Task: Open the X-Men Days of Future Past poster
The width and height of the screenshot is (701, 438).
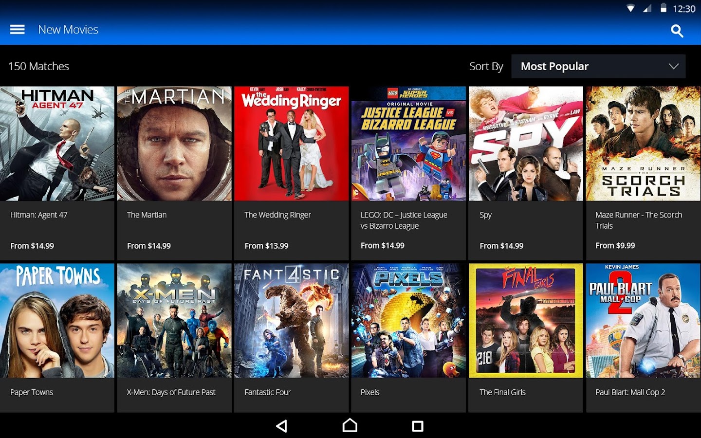Action: coord(174,321)
